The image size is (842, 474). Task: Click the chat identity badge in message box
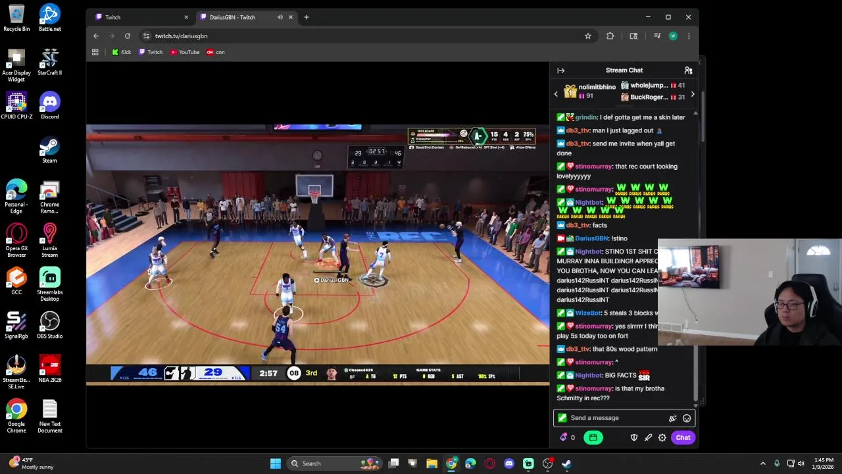click(x=562, y=418)
